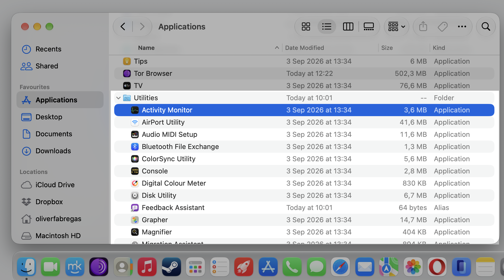Open Downloads in the sidebar
The width and height of the screenshot is (504, 280).
point(60,151)
